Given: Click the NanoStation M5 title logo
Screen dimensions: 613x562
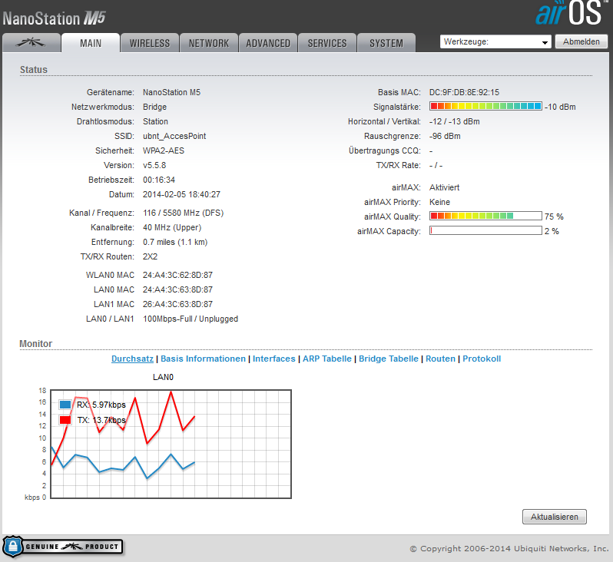Looking at the screenshot, I should pos(54,18).
